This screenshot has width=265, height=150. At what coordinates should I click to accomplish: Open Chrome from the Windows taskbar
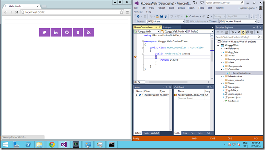coord(52,145)
